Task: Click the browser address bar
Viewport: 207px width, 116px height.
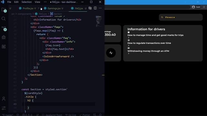Action: pyautogui.click(x=147, y=7)
